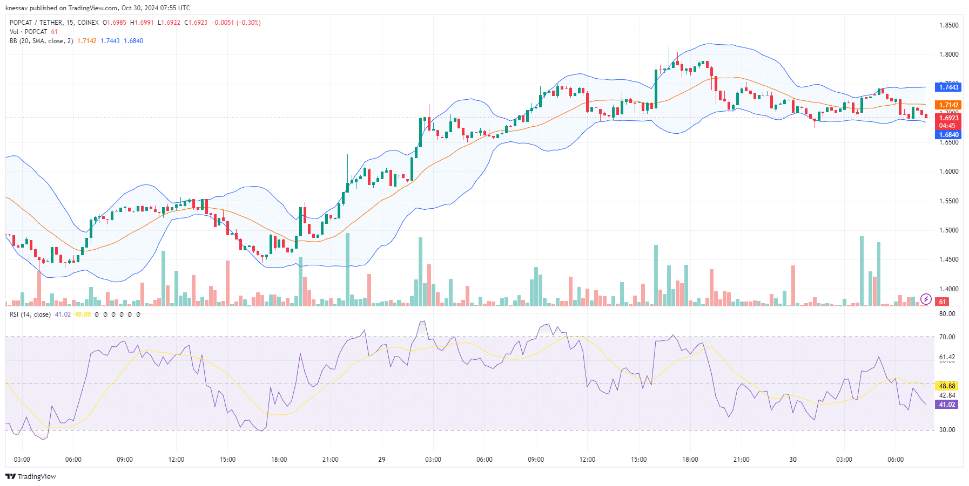Click the red 1.6923 last price tag
Viewport: 969px width, 486px height.
click(x=948, y=118)
